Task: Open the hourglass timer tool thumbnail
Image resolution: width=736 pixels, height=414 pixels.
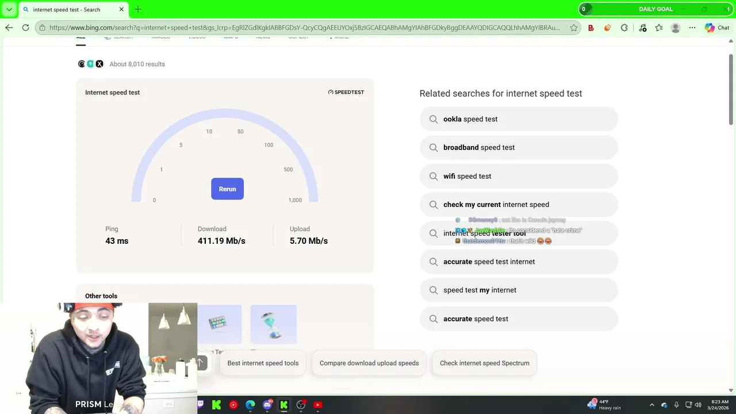Action: coord(274,324)
